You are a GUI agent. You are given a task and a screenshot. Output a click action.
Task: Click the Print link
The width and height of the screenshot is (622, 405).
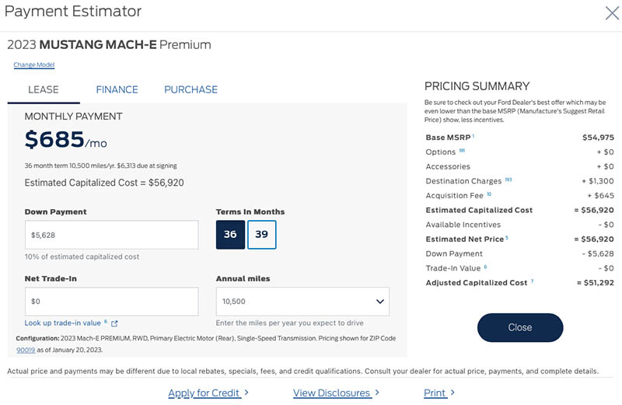click(435, 393)
